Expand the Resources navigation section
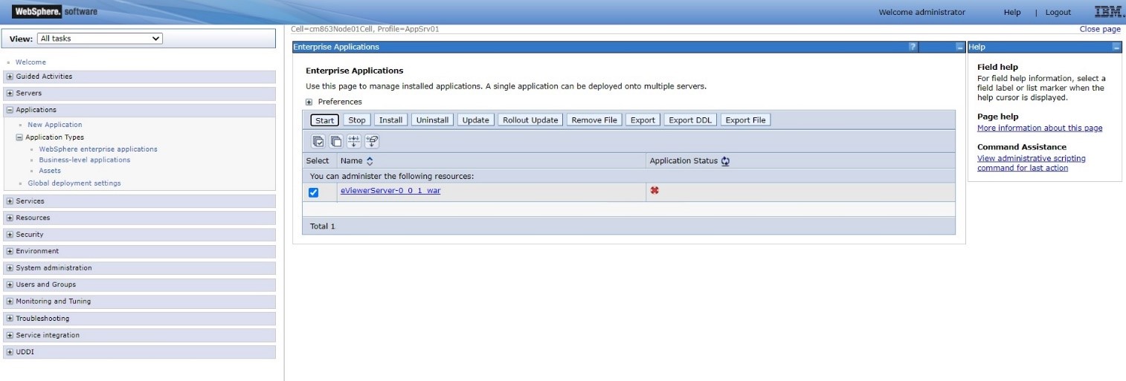1126x381 pixels. click(x=10, y=218)
